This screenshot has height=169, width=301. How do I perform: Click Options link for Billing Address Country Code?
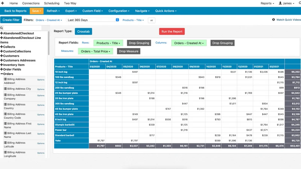[x=41, y=115]
